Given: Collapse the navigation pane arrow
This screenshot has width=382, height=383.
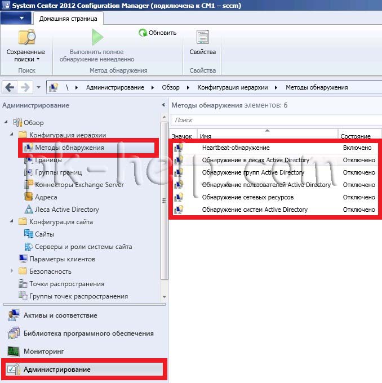Looking at the screenshot, I should point(163,105).
